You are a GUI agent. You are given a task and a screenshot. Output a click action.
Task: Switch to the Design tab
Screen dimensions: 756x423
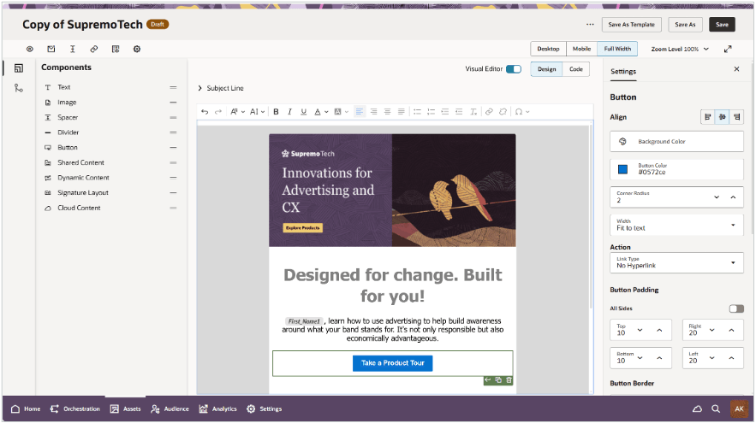click(x=547, y=69)
